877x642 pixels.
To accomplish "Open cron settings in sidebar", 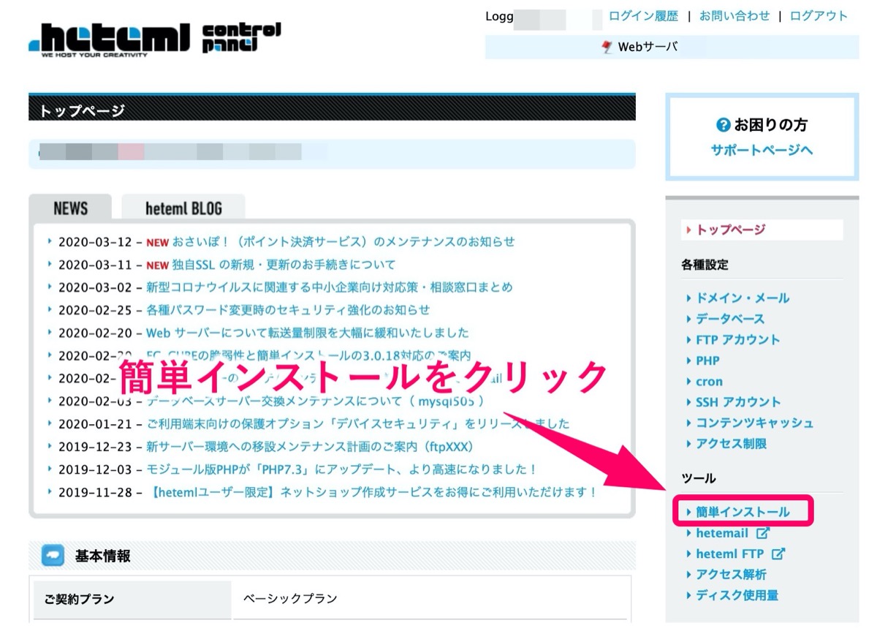I will [x=709, y=382].
